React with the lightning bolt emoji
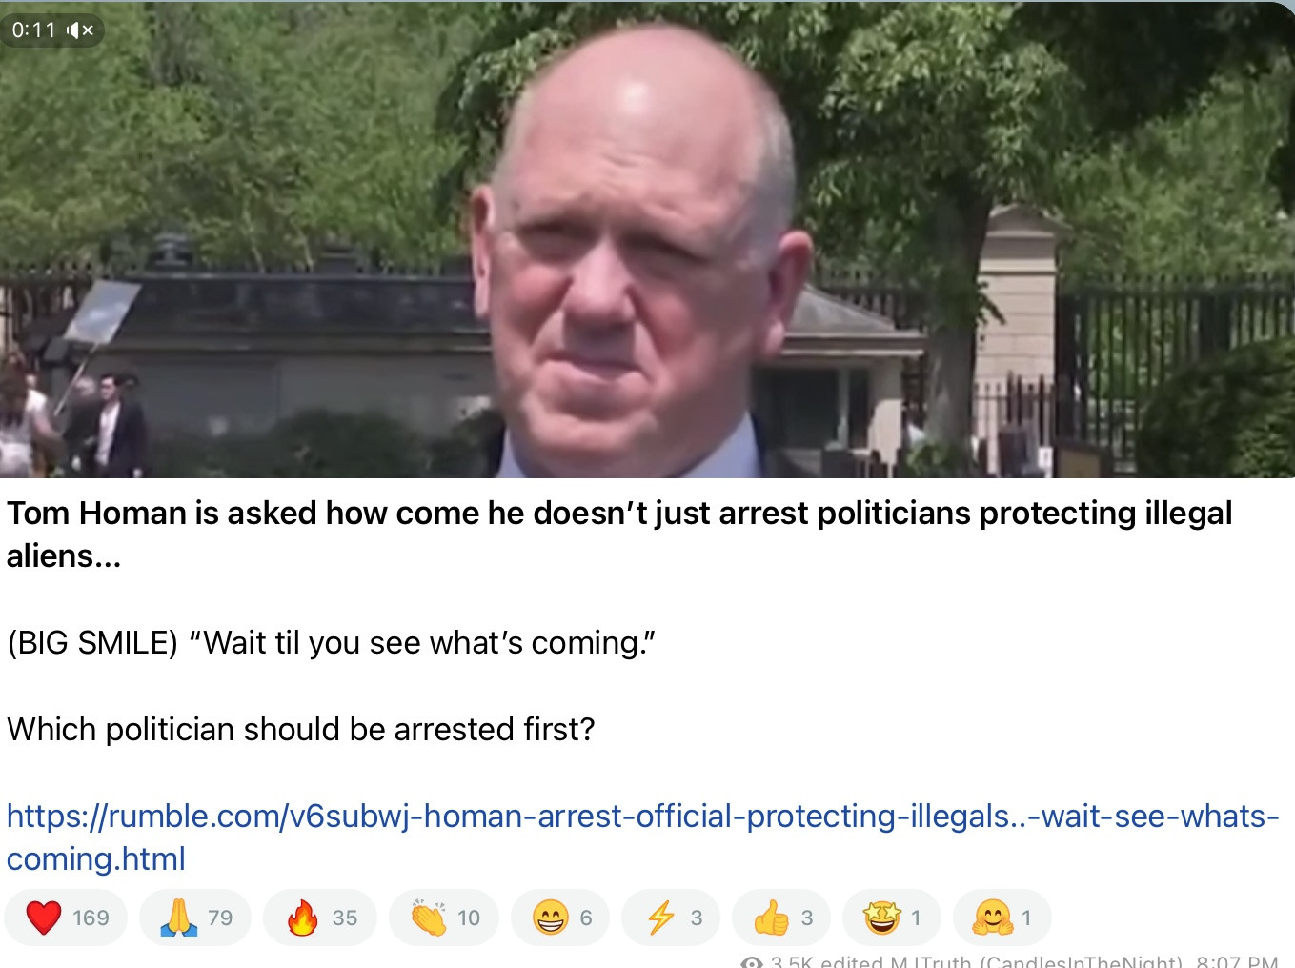1295x968 pixels. pyautogui.click(x=660, y=918)
